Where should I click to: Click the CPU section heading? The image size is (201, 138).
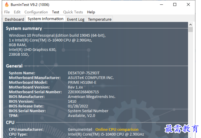(10, 122)
